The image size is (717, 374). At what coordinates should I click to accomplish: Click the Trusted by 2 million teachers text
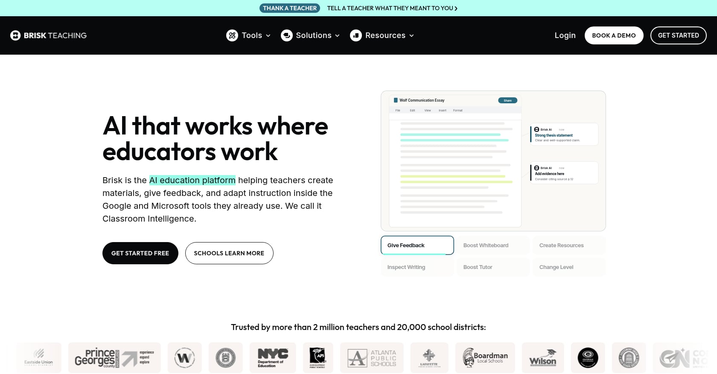point(358,327)
